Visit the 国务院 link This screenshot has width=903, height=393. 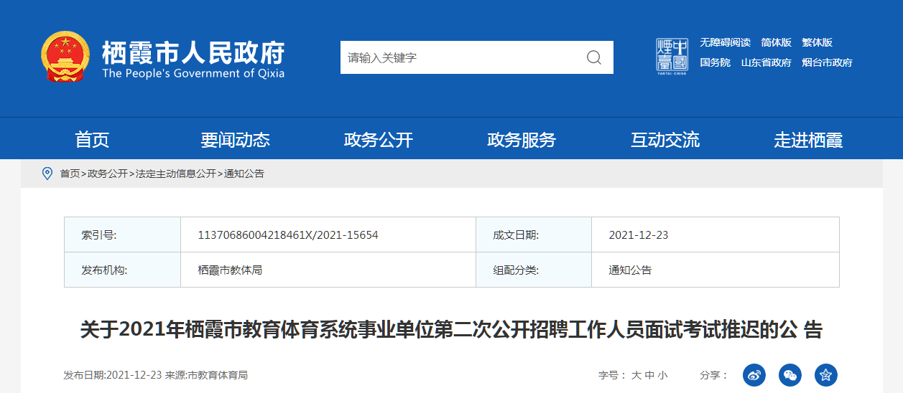click(x=716, y=62)
